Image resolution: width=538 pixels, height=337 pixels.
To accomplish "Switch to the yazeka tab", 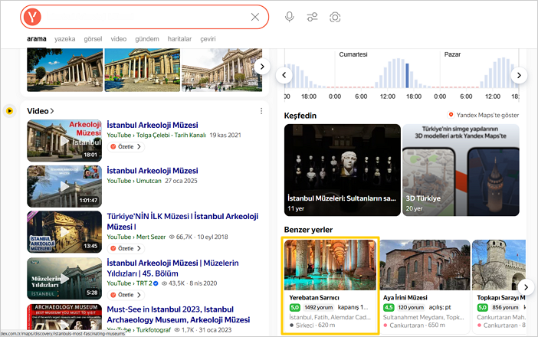I will (65, 39).
